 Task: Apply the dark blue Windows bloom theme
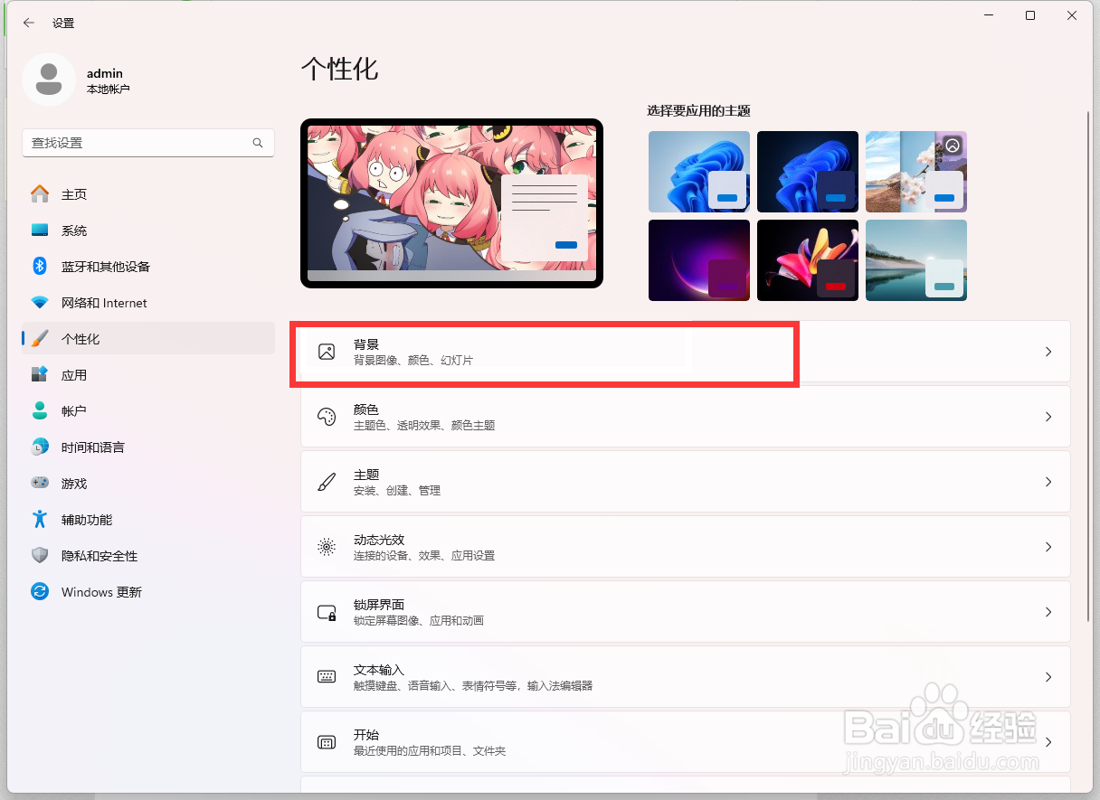(x=808, y=172)
